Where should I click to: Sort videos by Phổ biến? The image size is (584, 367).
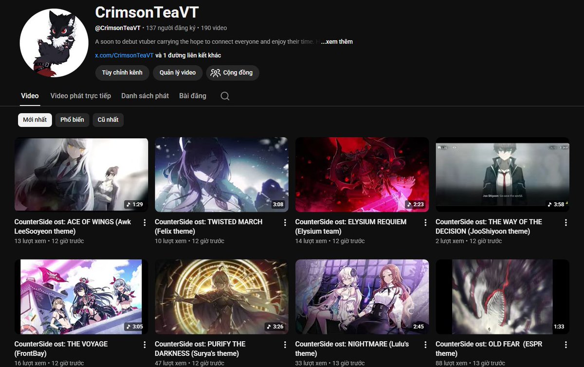(x=72, y=120)
